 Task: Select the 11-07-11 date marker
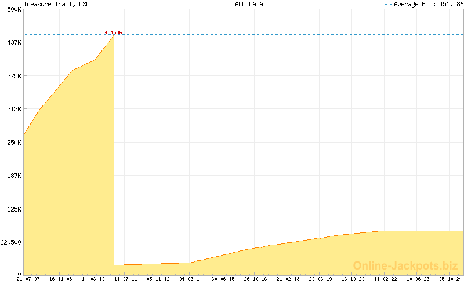point(125,279)
